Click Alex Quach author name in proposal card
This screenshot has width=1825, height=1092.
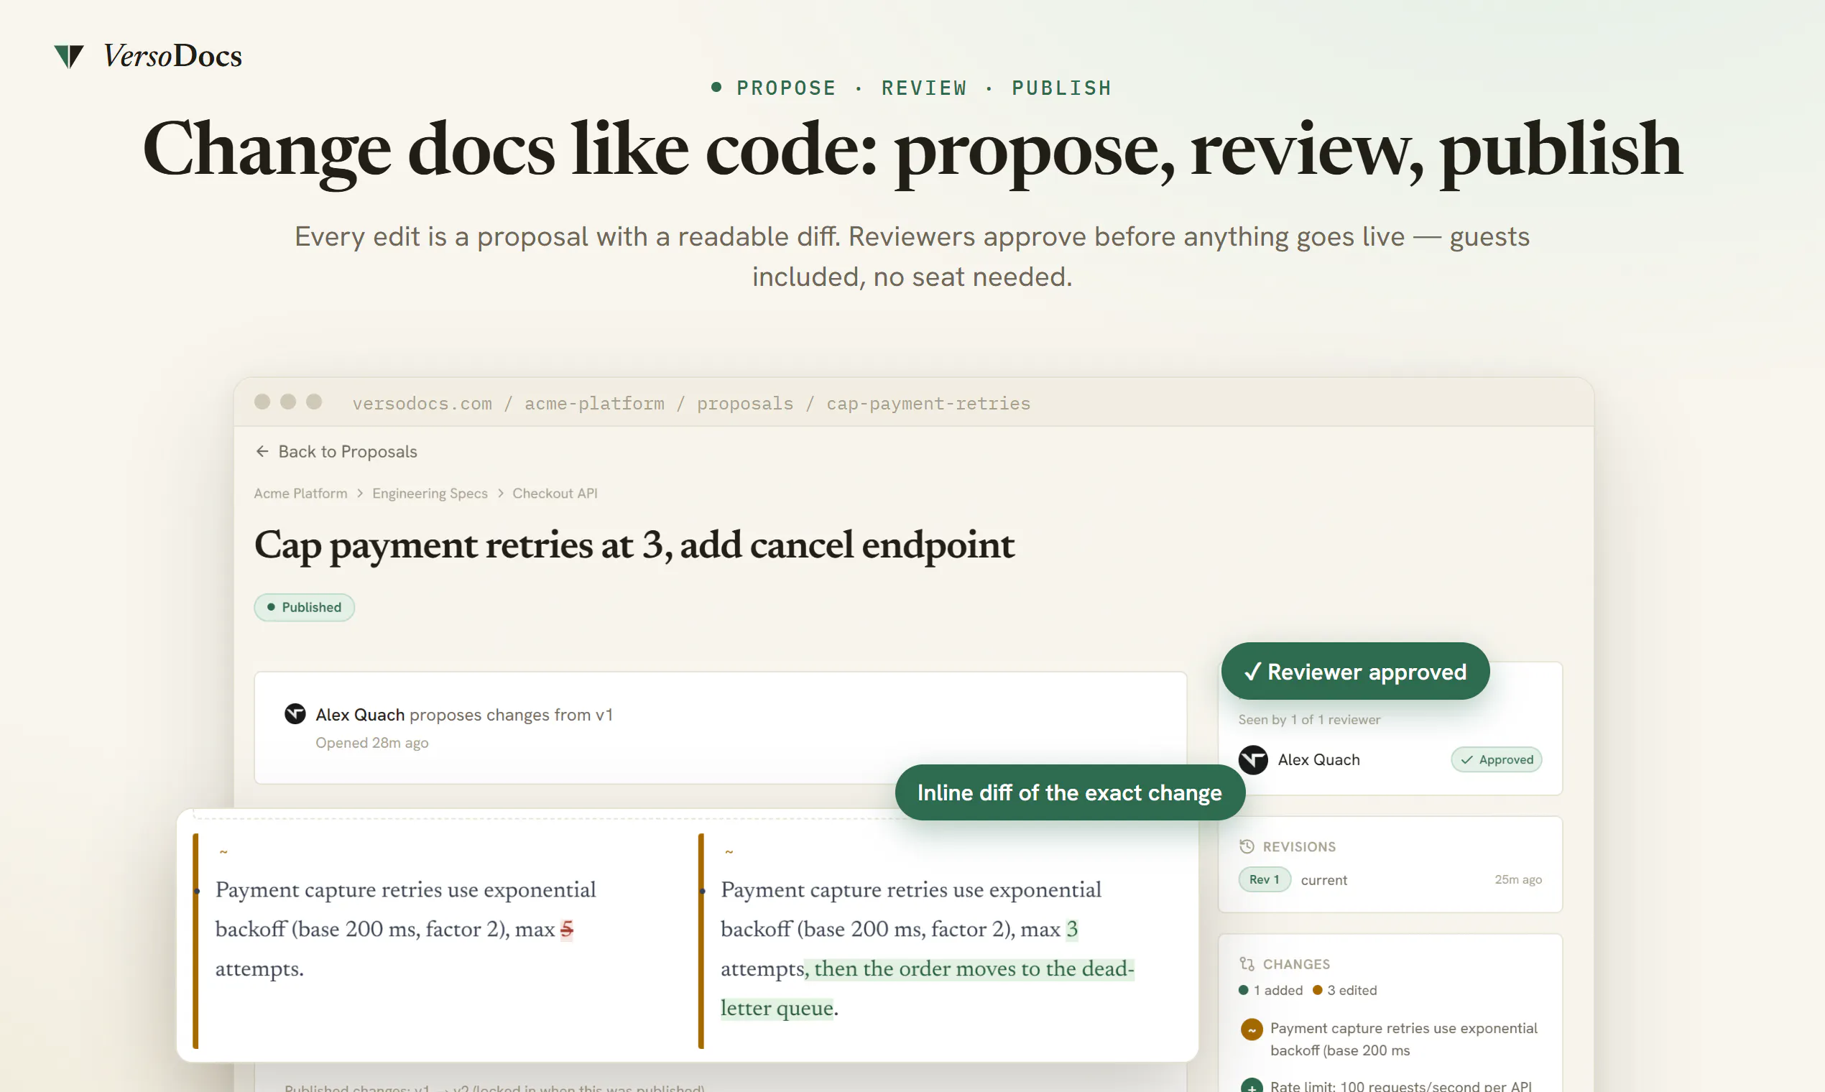(360, 715)
